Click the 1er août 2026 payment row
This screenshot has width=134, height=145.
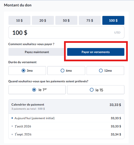point(66,126)
